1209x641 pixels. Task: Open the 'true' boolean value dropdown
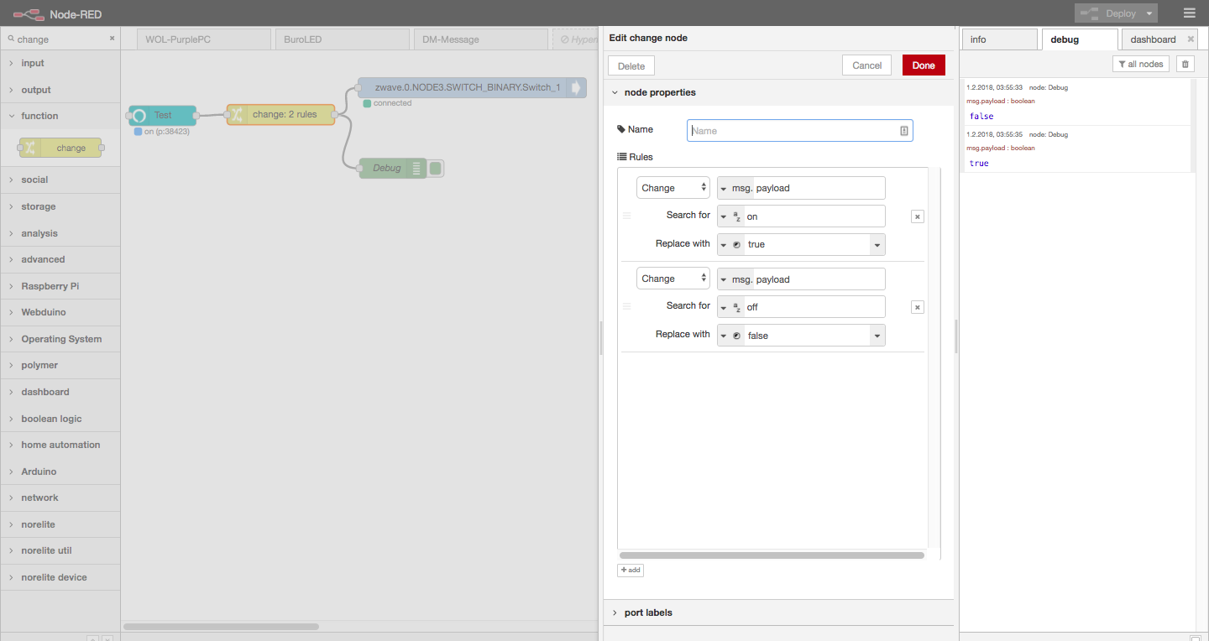(x=877, y=245)
